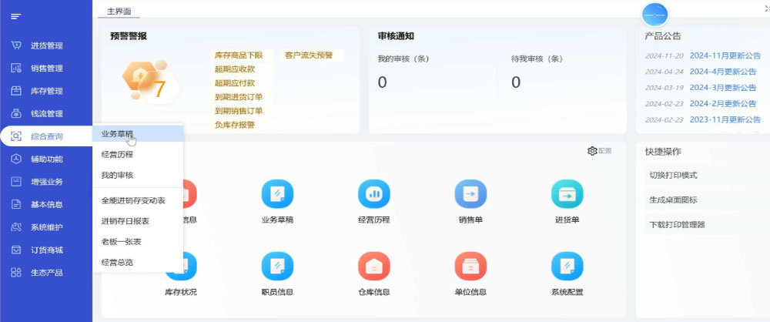This screenshot has height=322, width=770.
Task: Switch to the 主界面 tab
Action: point(118,12)
